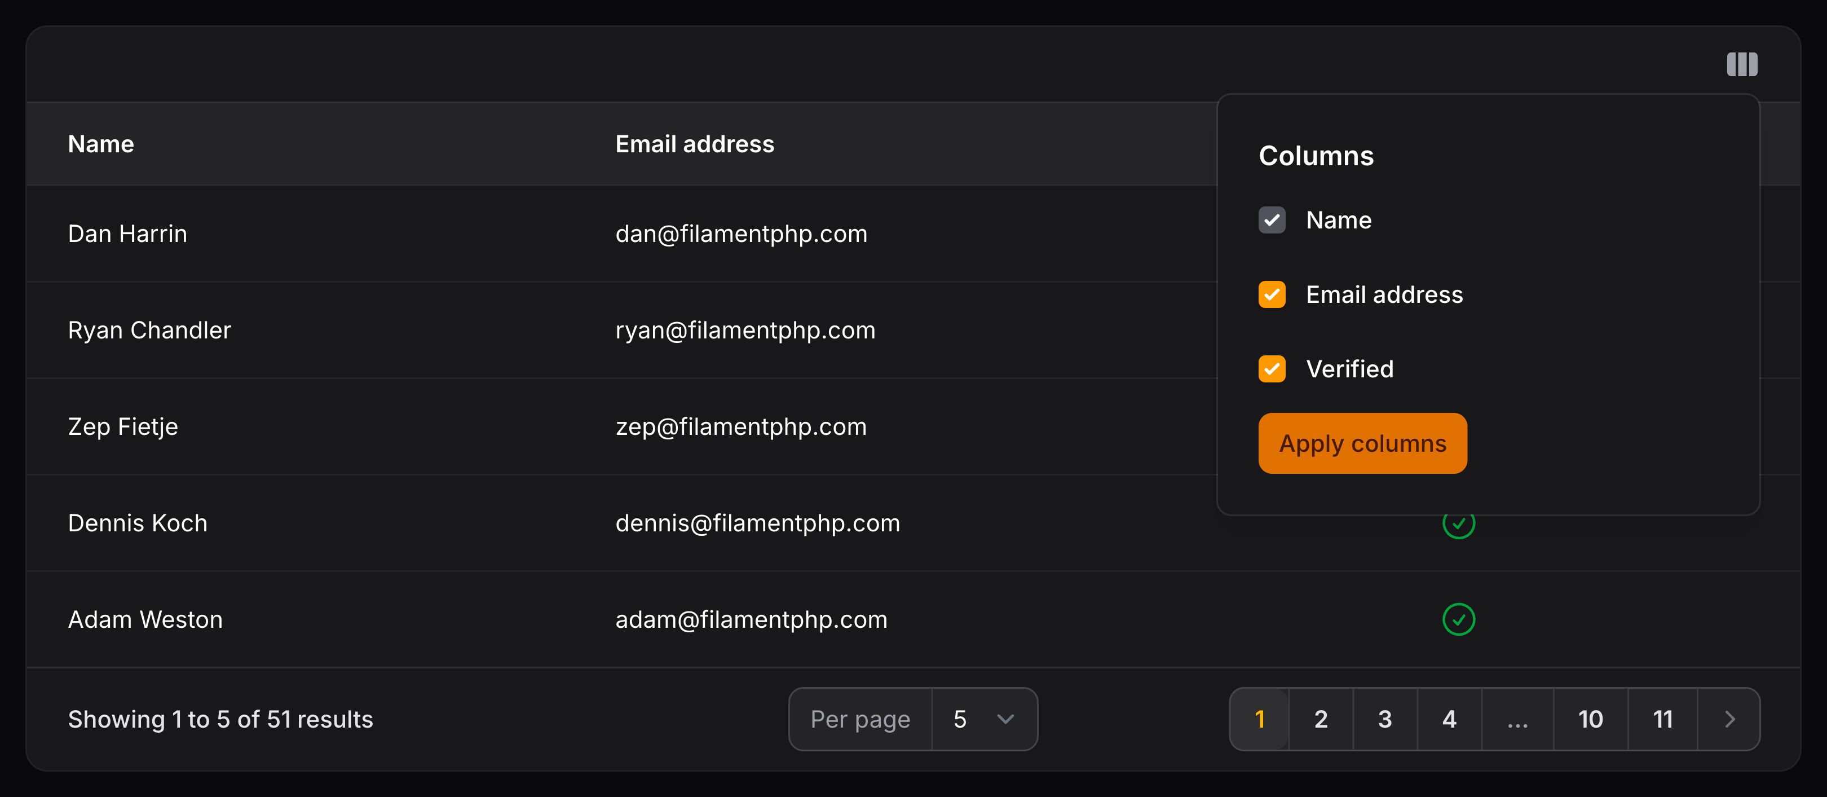Screen dimensions: 1827x797
Task: Jump to page 4
Action: click(1449, 719)
